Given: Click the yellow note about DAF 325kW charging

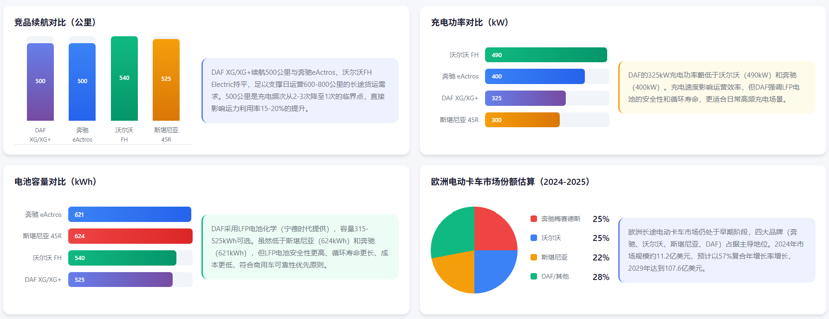Looking at the screenshot, I should [717, 87].
